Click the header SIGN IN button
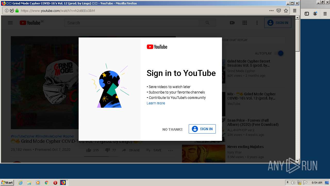This screenshot has height=186, width=330. point(278,23)
